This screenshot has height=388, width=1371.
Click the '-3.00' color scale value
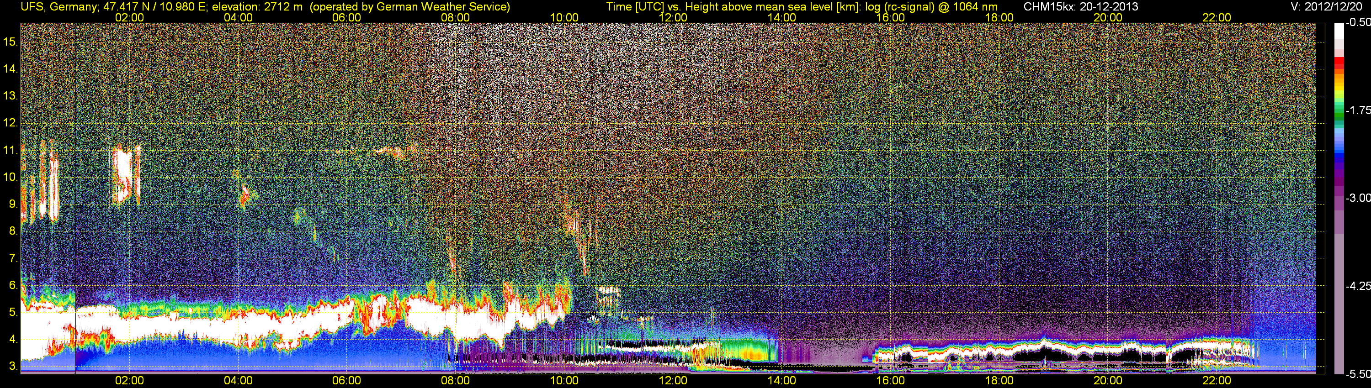1358,198
